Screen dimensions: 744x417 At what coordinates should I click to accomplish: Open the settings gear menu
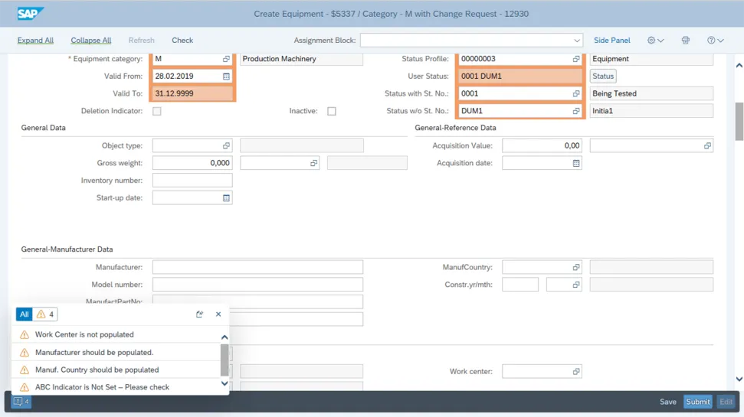pos(655,41)
